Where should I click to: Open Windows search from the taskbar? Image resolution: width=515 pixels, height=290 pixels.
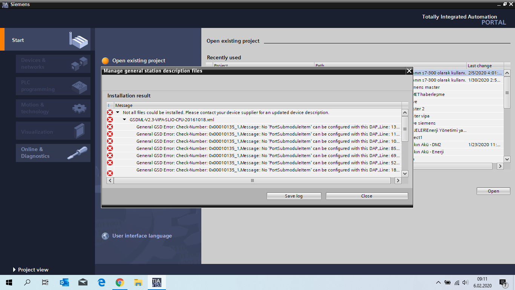tap(27, 282)
